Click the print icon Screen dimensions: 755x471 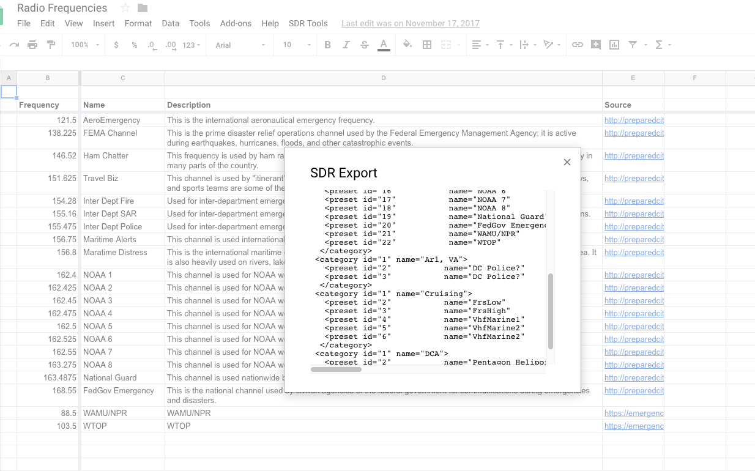(x=32, y=45)
